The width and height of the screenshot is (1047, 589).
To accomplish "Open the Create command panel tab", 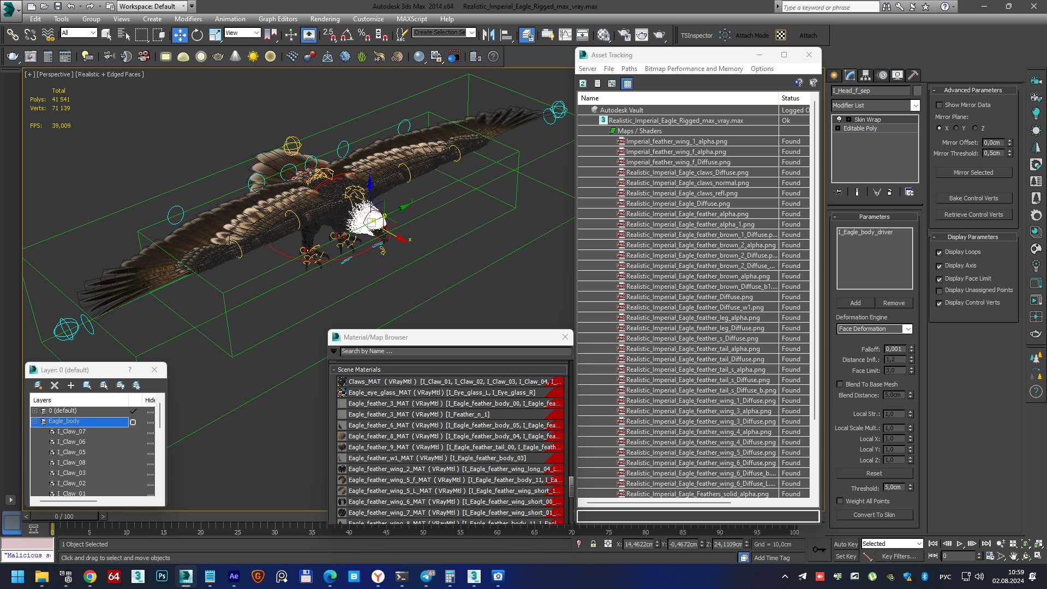I will click(x=834, y=75).
